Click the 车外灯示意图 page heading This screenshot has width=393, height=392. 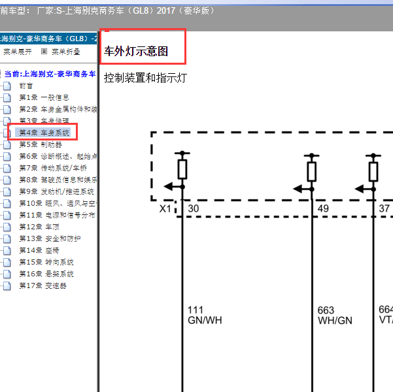[x=136, y=51]
